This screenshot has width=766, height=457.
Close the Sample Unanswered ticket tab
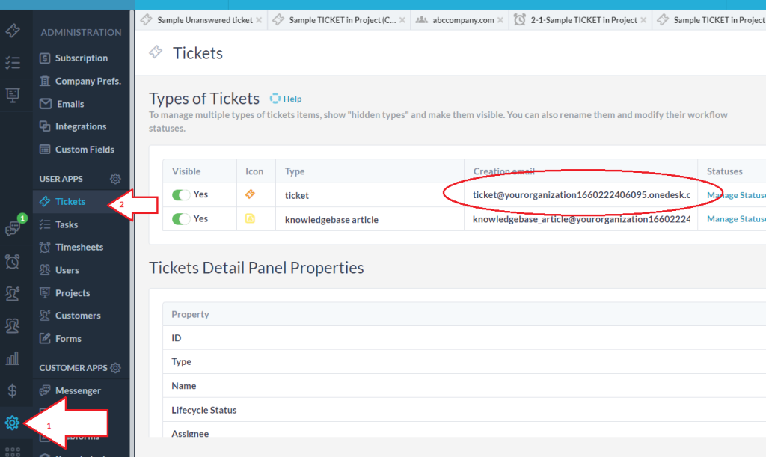click(x=259, y=20)
